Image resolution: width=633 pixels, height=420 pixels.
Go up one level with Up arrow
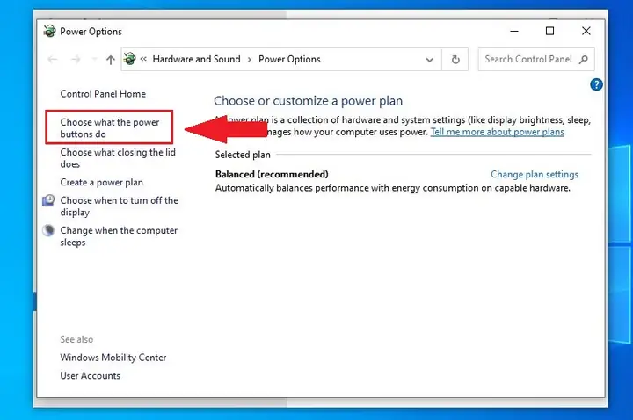click(x=110, y=60)
